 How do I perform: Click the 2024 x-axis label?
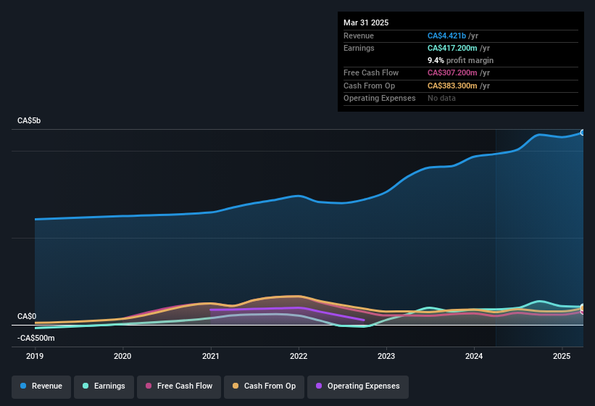(x=474, y=356)
